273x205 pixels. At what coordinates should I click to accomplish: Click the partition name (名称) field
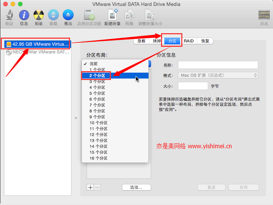[x=218, y=65]
